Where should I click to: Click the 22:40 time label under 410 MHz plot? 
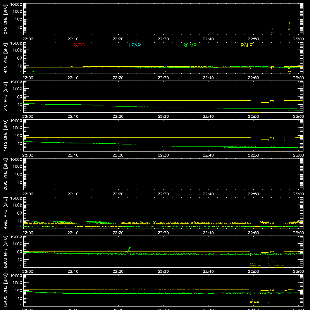pyautogui.click(x=208, y=78)
